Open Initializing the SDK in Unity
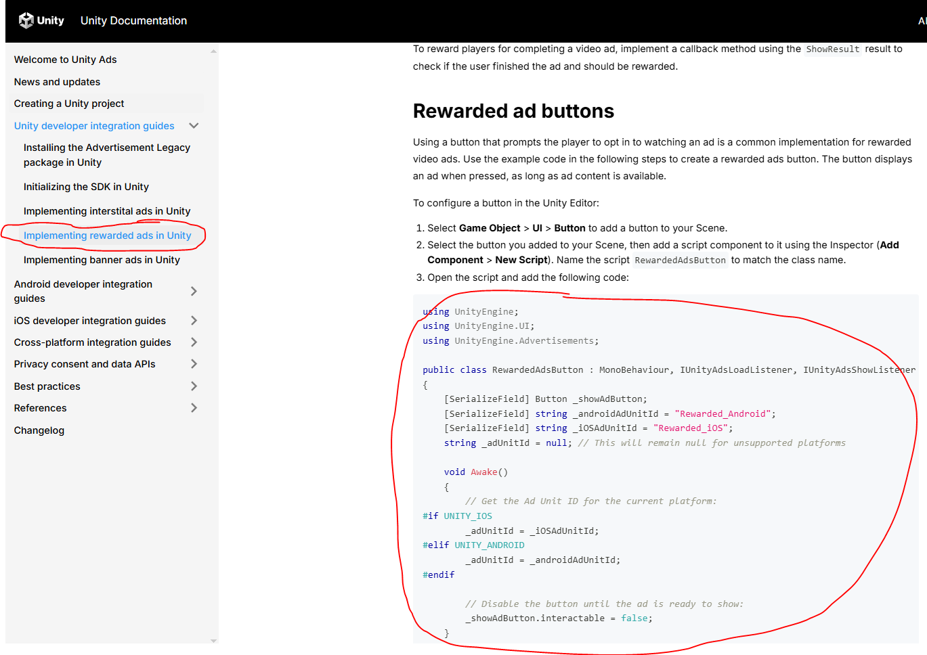Viewport: 927px width, 655px height. tap(86, 187)
